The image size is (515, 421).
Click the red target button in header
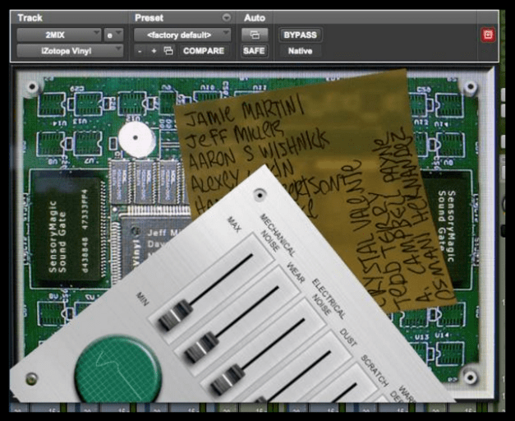pos(489,35)
